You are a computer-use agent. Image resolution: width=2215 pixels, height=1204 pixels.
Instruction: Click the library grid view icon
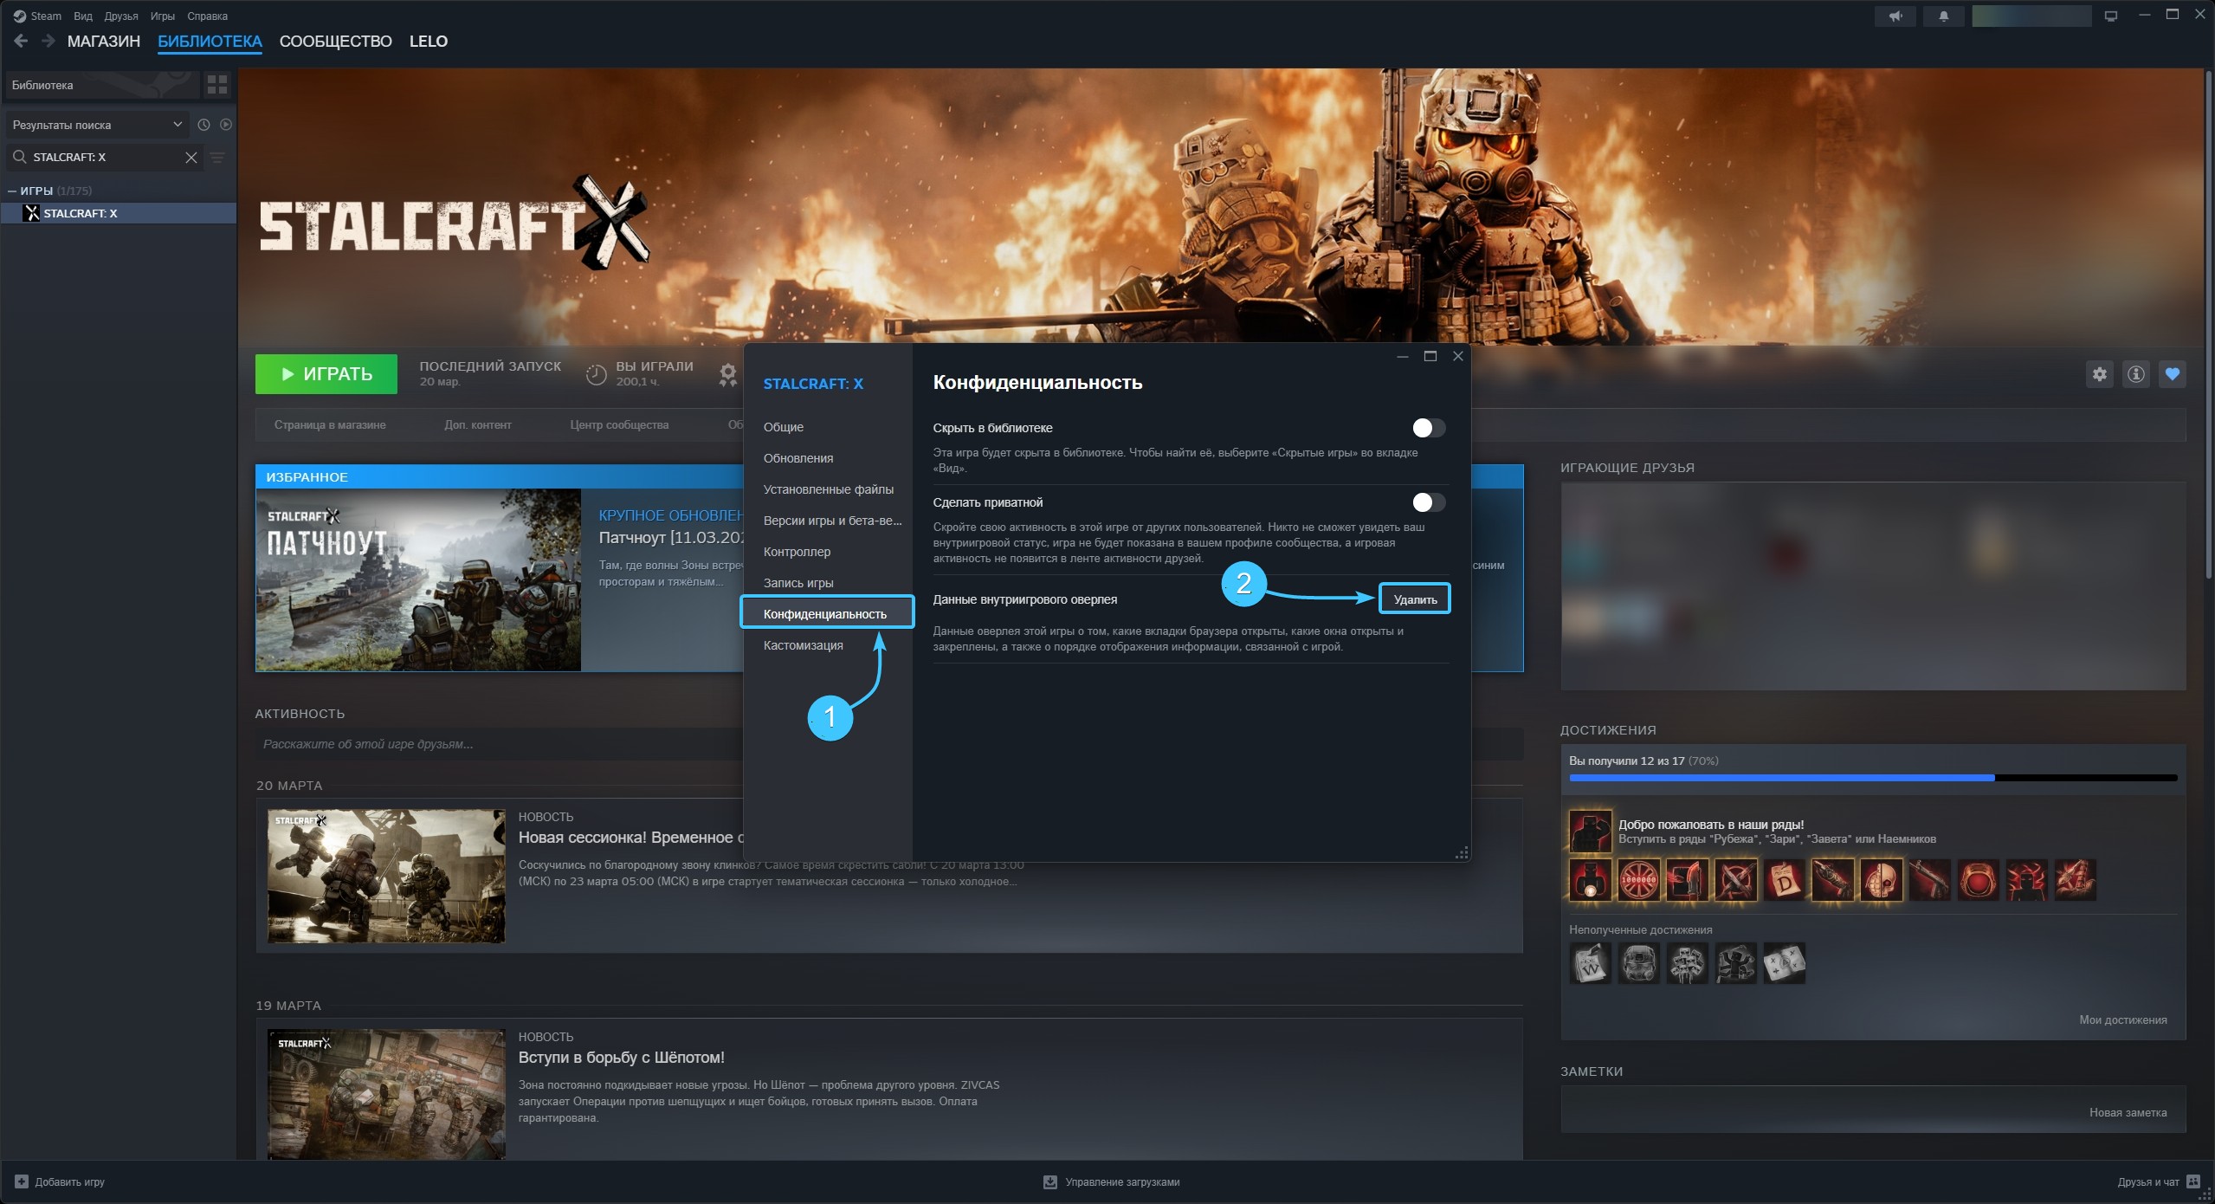[x=217, y=85]
